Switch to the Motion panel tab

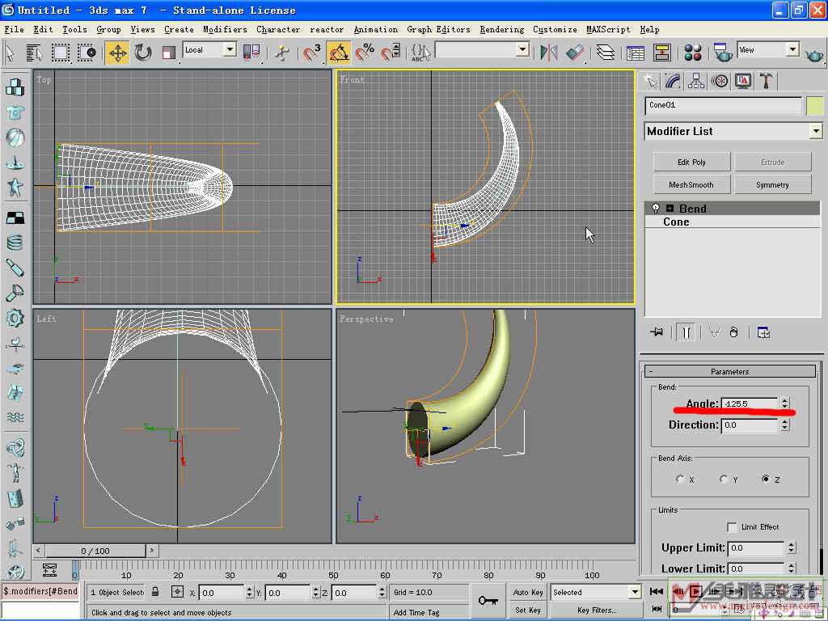(720, 82)
